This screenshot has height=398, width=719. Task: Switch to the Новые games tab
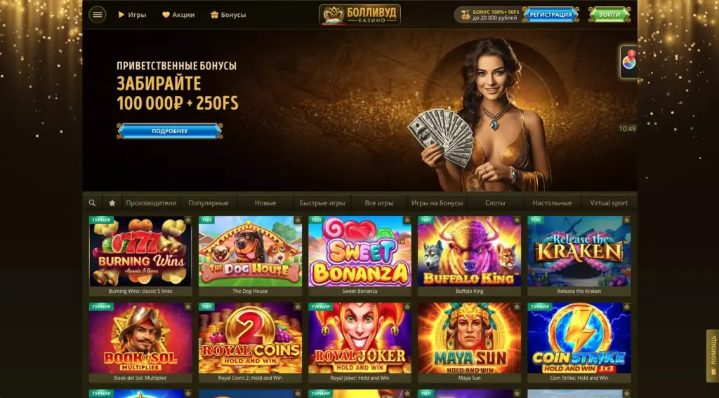pos(265,203)
